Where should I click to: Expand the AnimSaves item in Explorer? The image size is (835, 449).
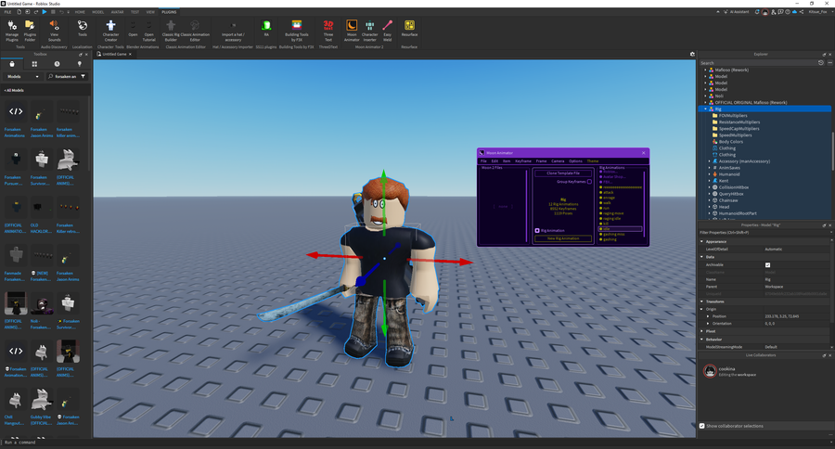click(x=710, y=168)
